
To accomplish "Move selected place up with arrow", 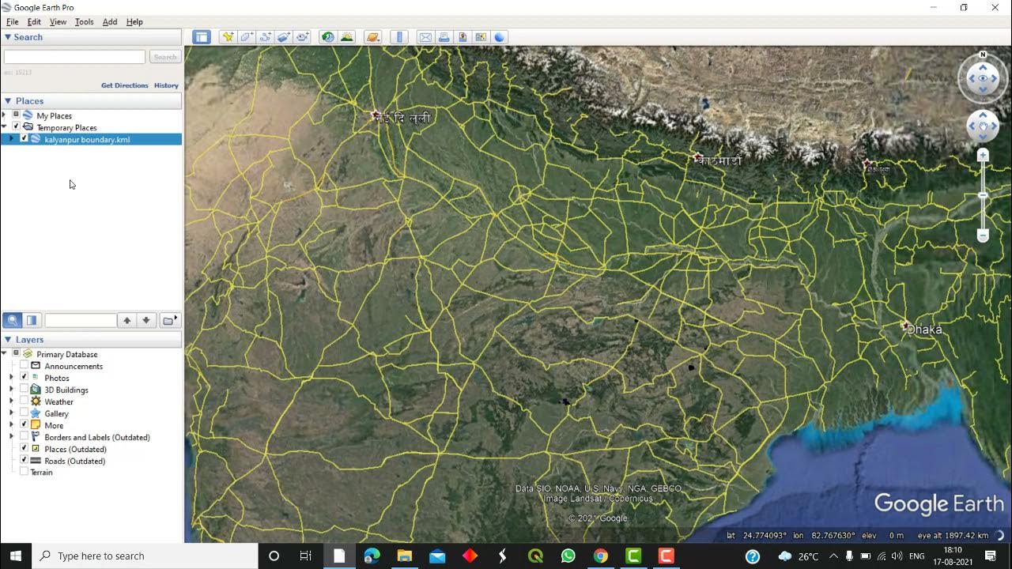I will 126,320.
